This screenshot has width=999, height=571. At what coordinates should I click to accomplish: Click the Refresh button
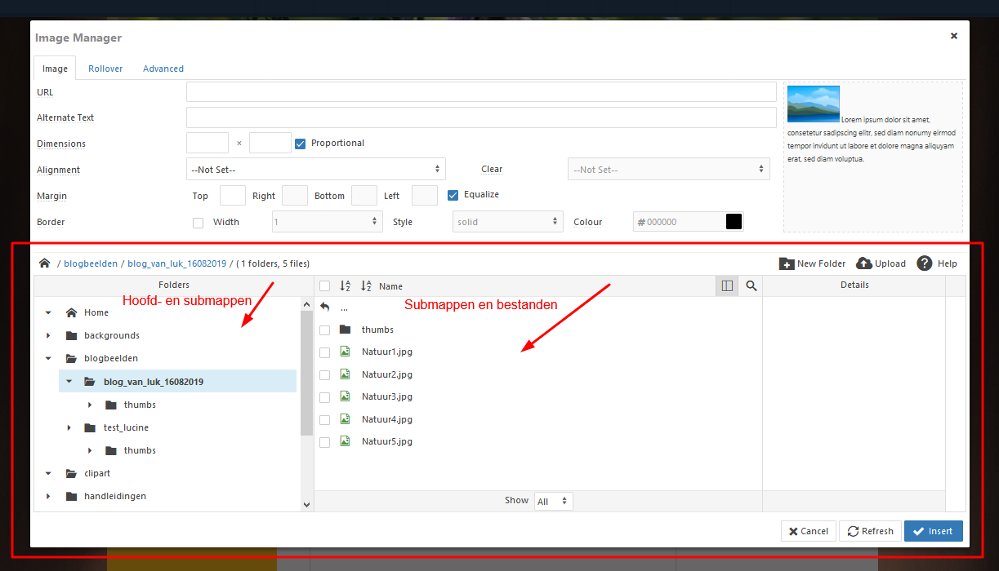click(x=870, y=531)
